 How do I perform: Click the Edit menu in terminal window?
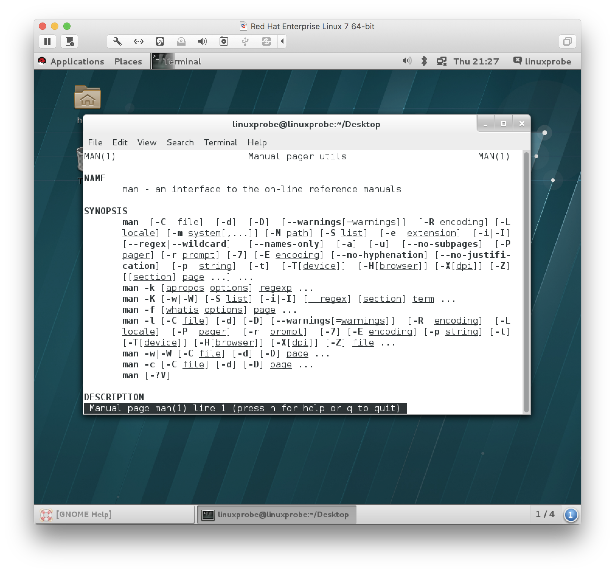click(119, 142)
